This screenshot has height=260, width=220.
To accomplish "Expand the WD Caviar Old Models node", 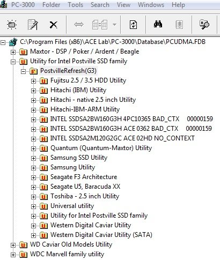I will (x=13, y=245).
